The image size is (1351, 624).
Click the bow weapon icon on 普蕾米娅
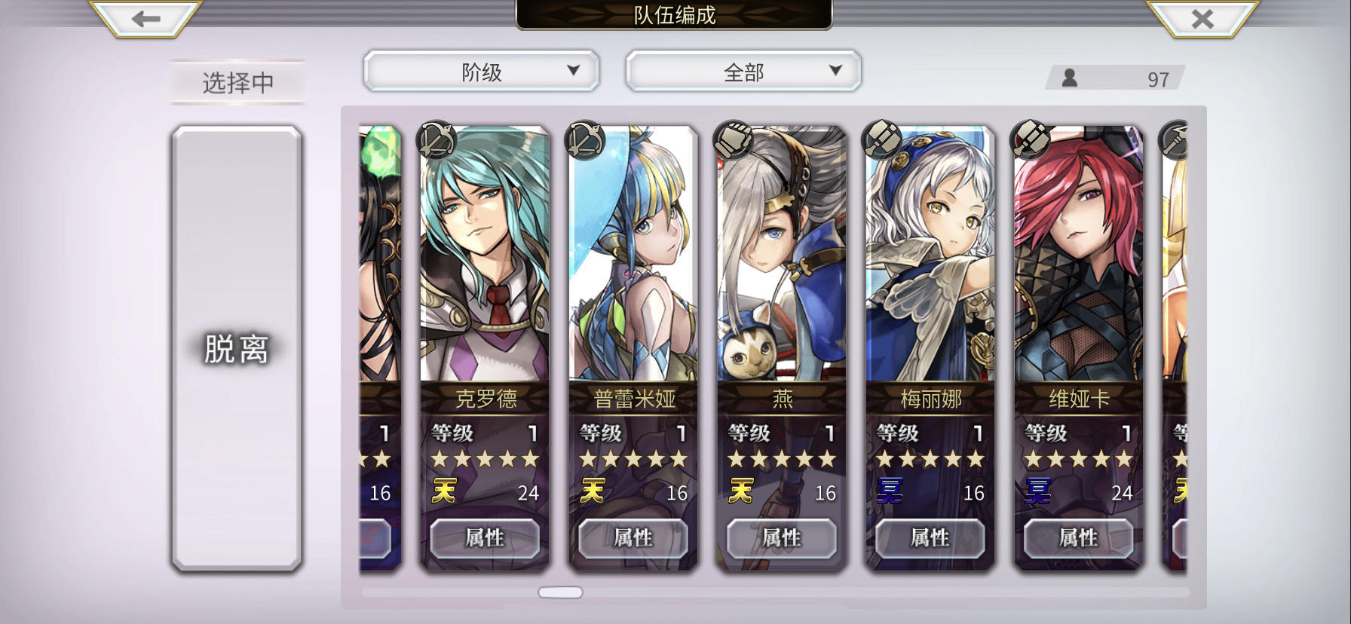point(584,139)
